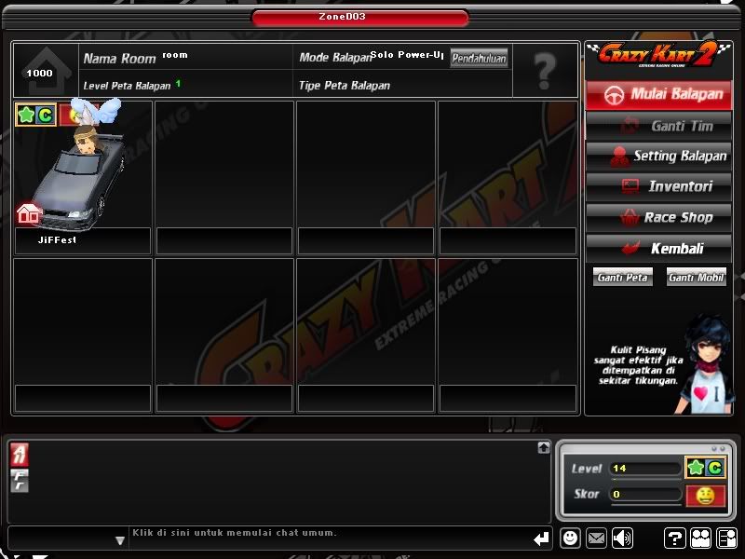Image resolution: width=745 pixels, height=559 pixels.
Task: Click the red host house icon on JiFFest
Action: (29, 213)
